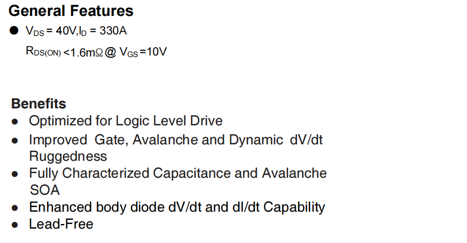Viewport: 467px width, 243px height.
Task: Click the "Improved Gate, Avalanche and Dynamic" text
Action: (154, 140)
